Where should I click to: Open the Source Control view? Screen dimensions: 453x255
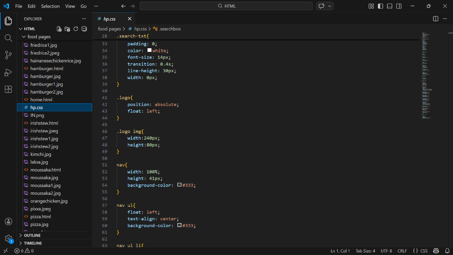click(8, 55)
